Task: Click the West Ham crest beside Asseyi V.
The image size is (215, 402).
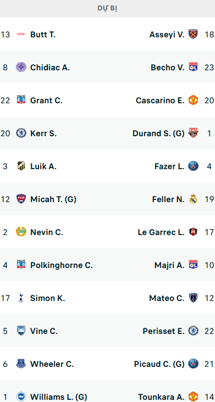Action: 193,34
